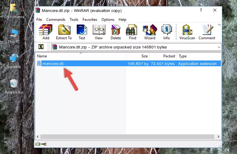Open the Tools menu
This screenshot has width=237, height=154.
pos(74,20)
